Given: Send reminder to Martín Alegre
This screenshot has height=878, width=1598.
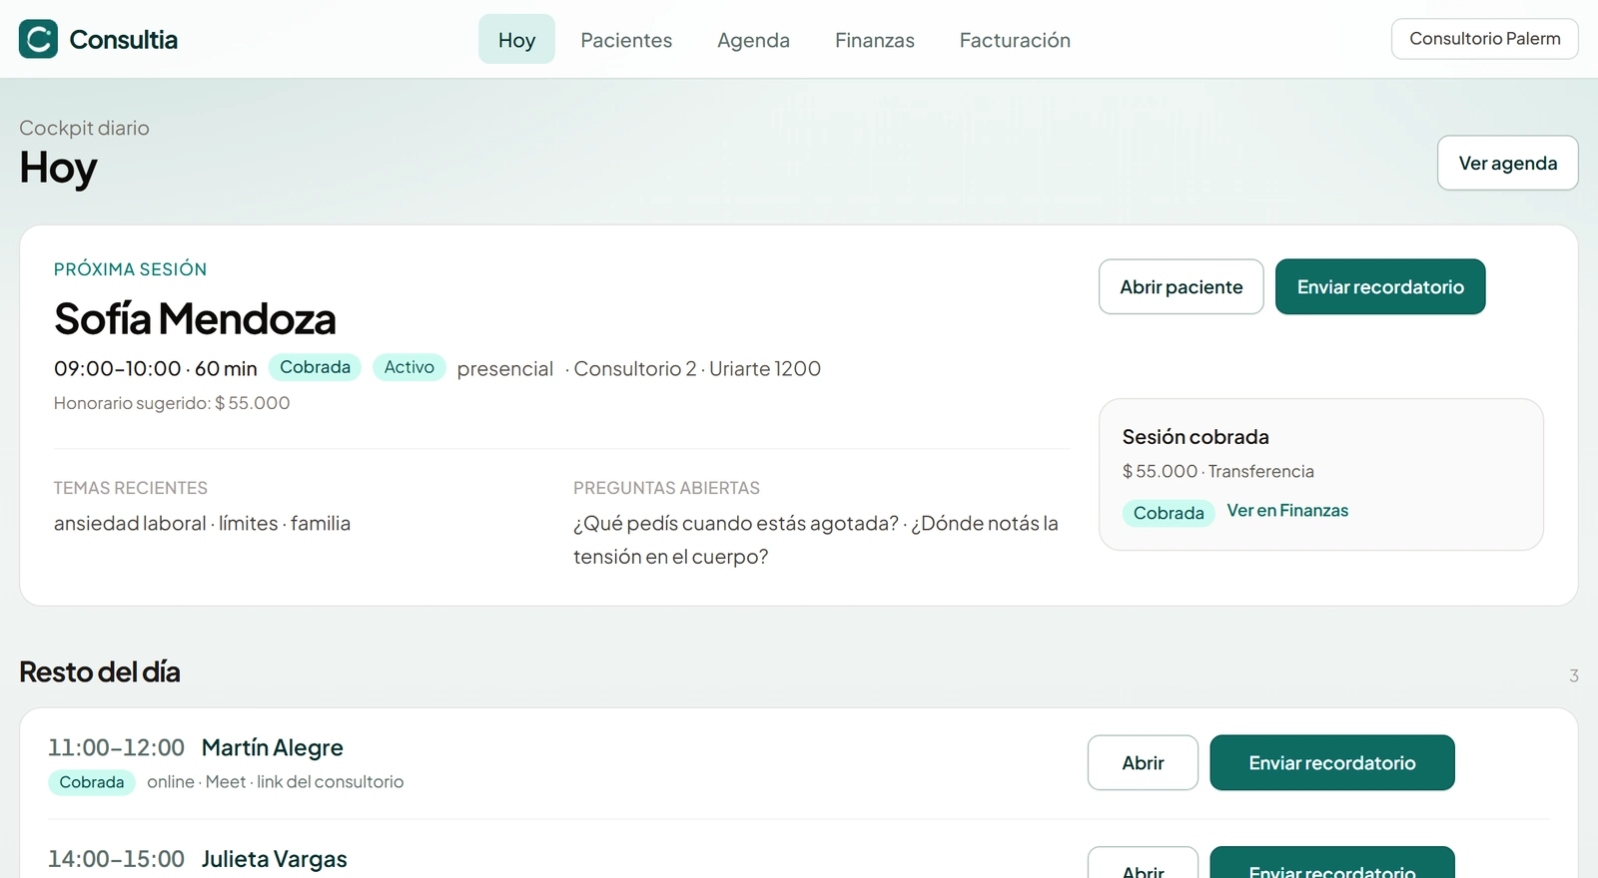Looking at the screenshot, I should tap(1332, 763).
